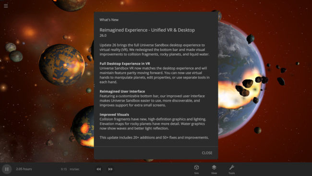Click the ms/sec speed unit label
312x176 pixels.
coord(74,169)
